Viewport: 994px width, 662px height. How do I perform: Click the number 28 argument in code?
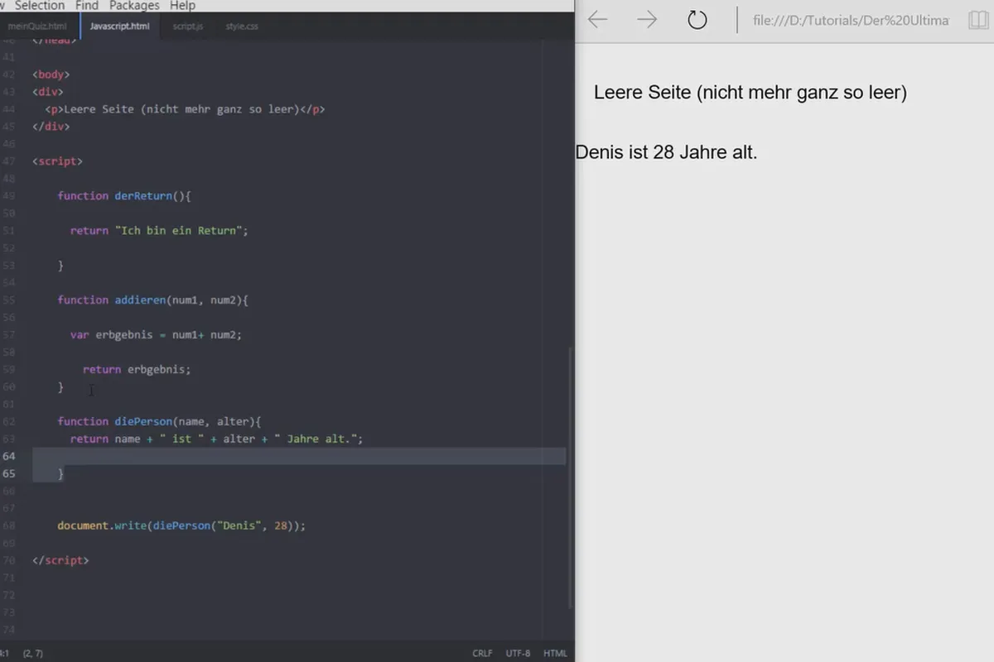pos(281,525)
